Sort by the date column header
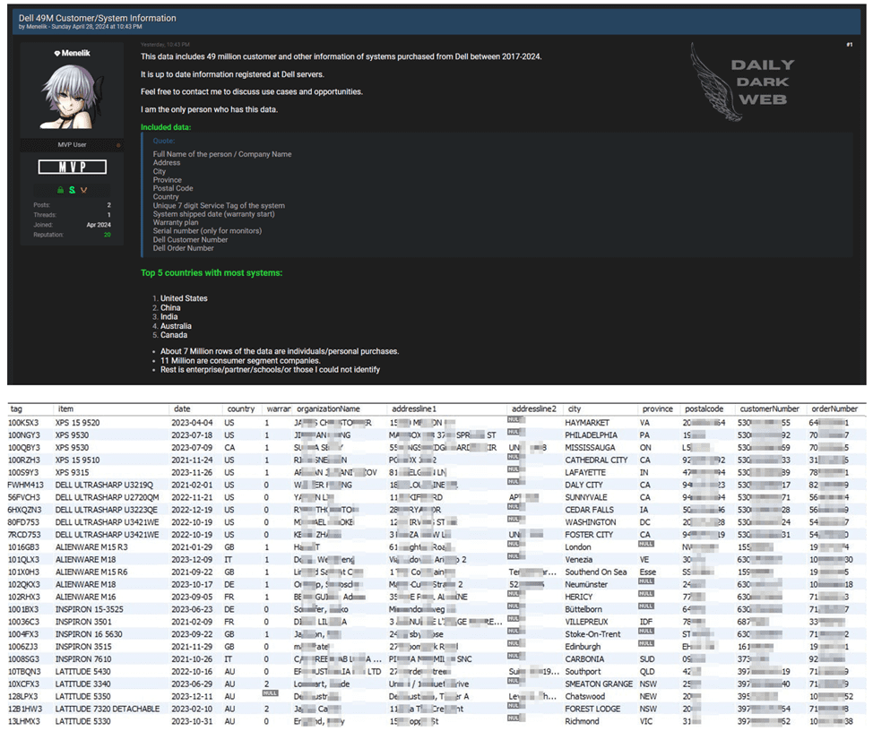Screen dimensions: 873x731 182,409
